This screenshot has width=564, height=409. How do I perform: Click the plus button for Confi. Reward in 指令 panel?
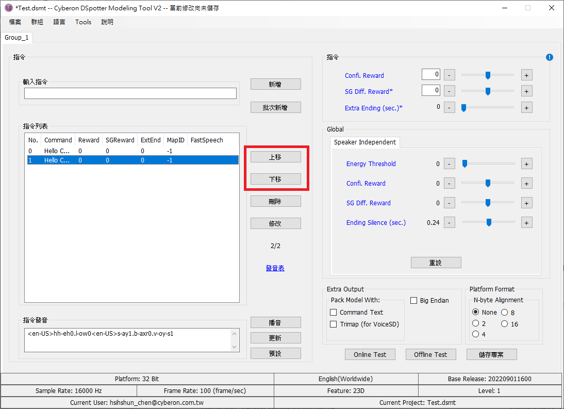pos(526,75)
